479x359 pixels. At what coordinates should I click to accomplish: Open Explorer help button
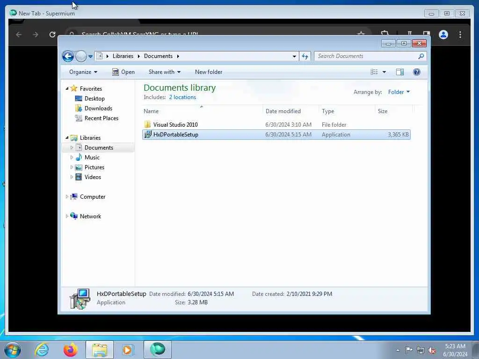[x=417, y=72]
